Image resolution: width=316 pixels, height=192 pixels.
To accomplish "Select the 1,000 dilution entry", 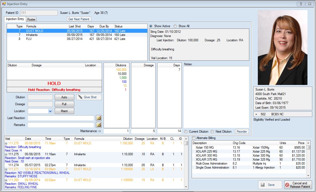I will [x=123, y=78].
